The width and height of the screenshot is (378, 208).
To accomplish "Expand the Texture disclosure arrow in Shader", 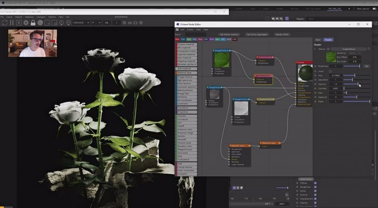I will [315, 49].
